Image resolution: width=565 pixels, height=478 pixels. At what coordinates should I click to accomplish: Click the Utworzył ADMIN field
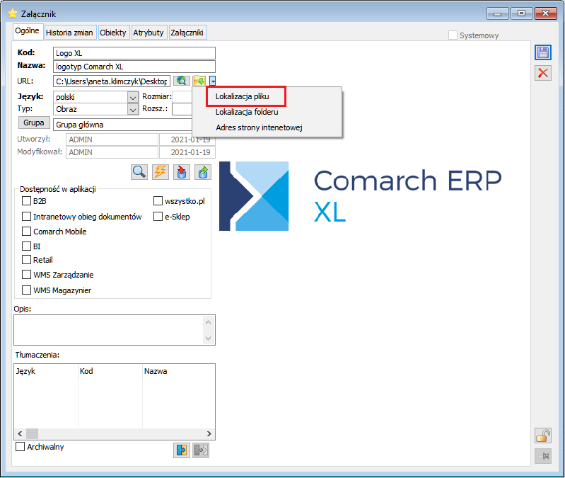click(112, 140)
